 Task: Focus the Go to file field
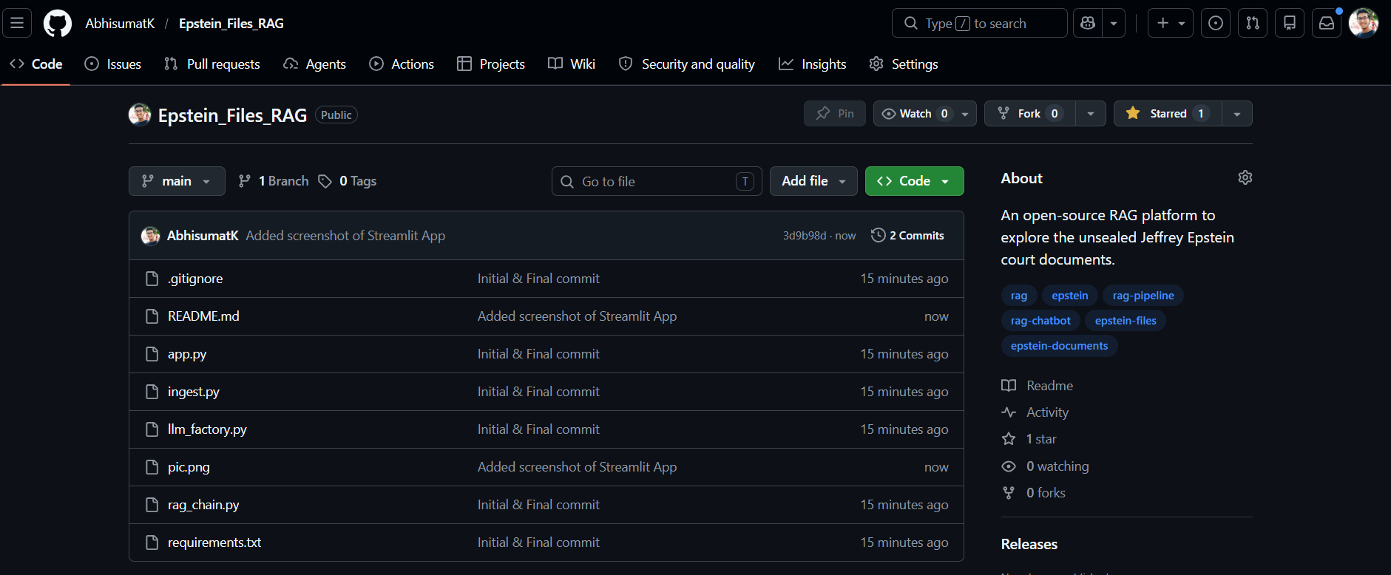click(x=657, y=181)
